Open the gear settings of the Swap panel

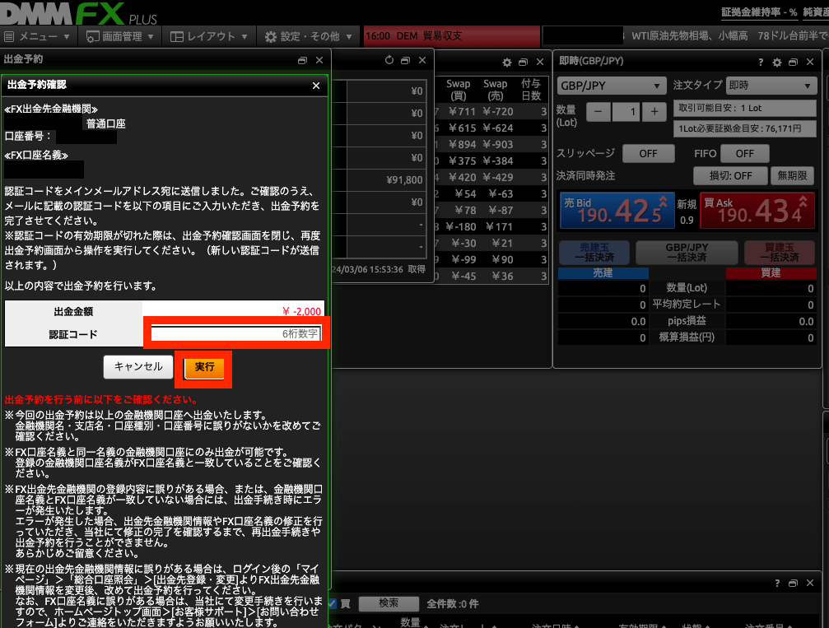(x=507, y=63)
